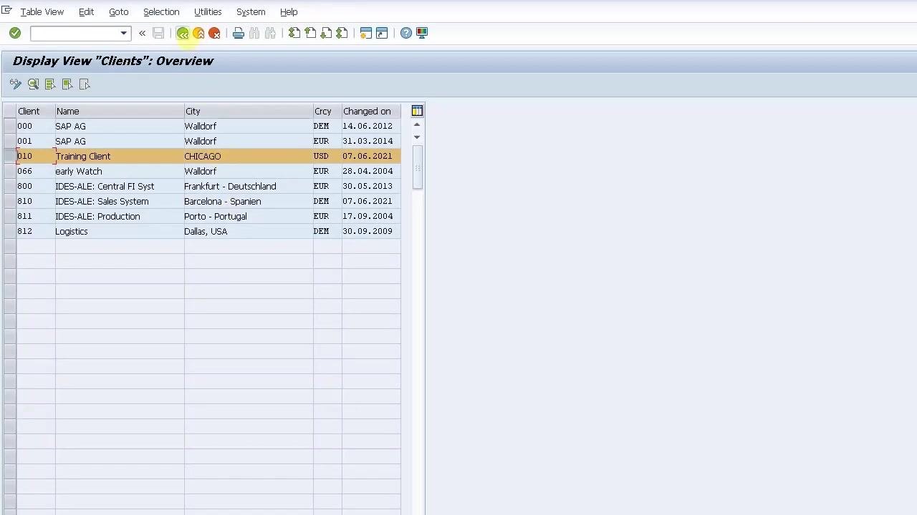Open the Help question mark icon
Screen dimensions: 917x515
coord(406,33)
